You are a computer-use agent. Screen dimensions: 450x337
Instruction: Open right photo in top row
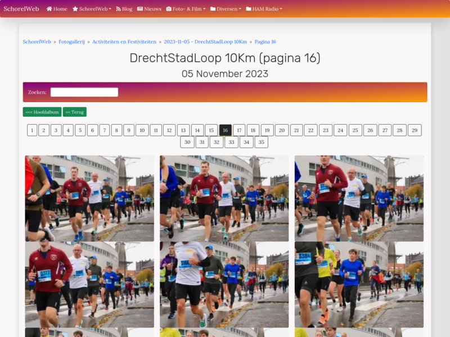pyautogui.click(x=359, y=198)
